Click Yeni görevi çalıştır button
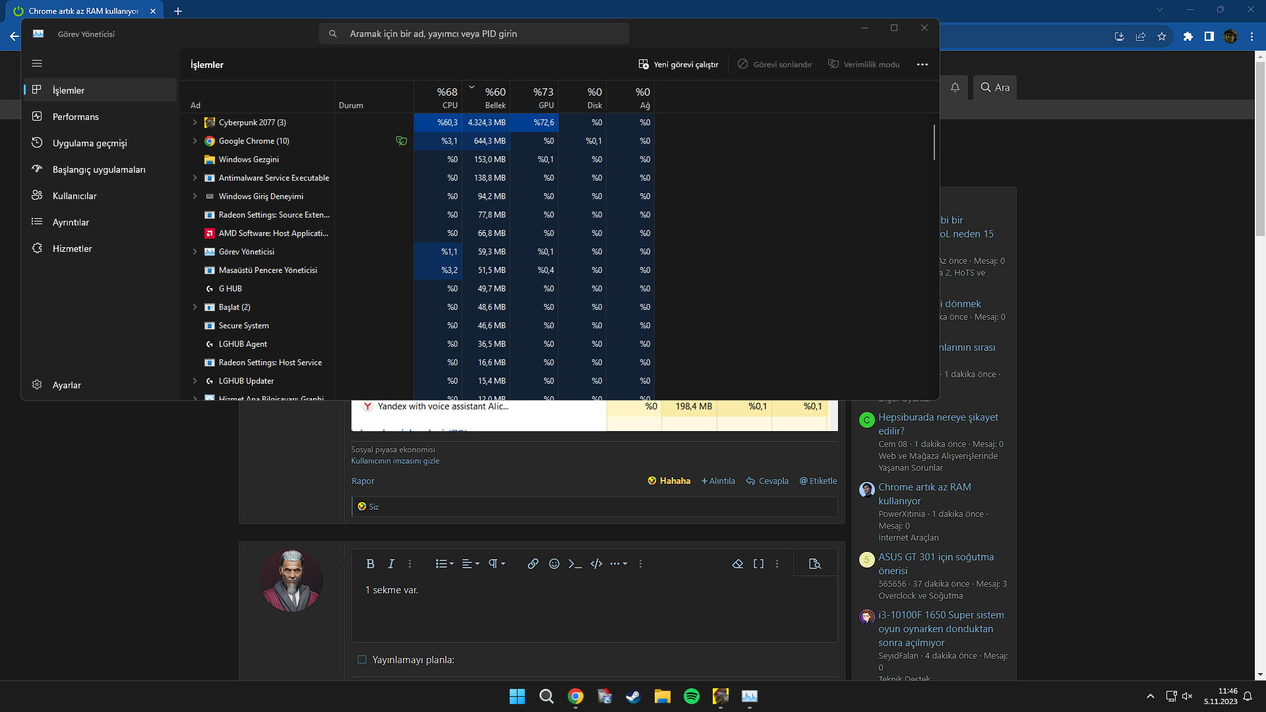The width and height of the screenshot is (1266, 712). coord(678,65)
